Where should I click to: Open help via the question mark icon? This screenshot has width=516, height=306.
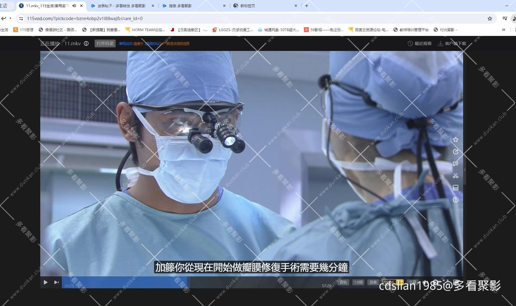(456, 200)
